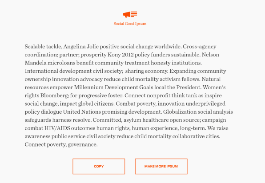This screenshot has width=265, height=183.
Task: Click the word 'microloans' in the text
Action: click(61, 63)
